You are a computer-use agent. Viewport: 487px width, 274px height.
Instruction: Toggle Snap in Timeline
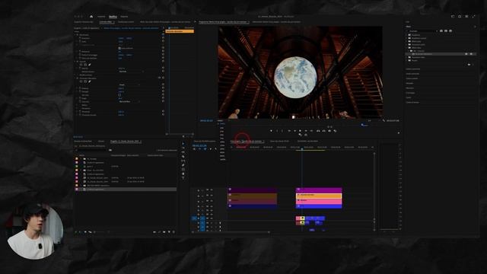[199, 149]
